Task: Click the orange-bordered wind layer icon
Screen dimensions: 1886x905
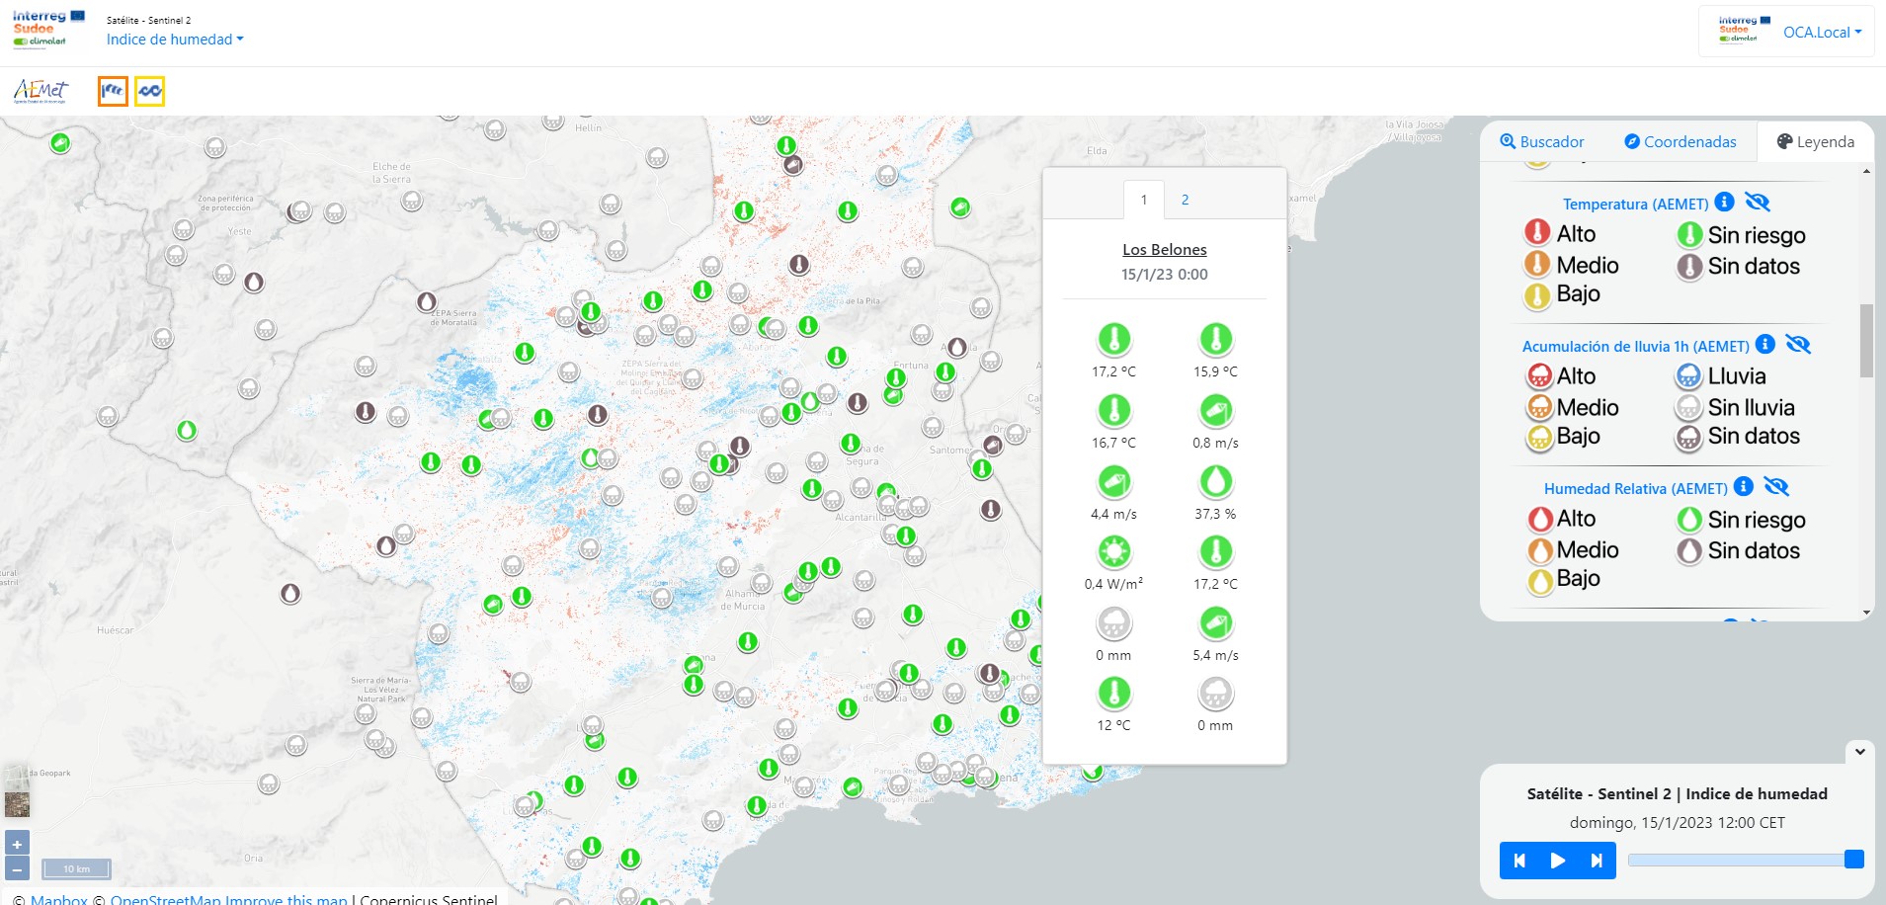Action: click(113, 91)
